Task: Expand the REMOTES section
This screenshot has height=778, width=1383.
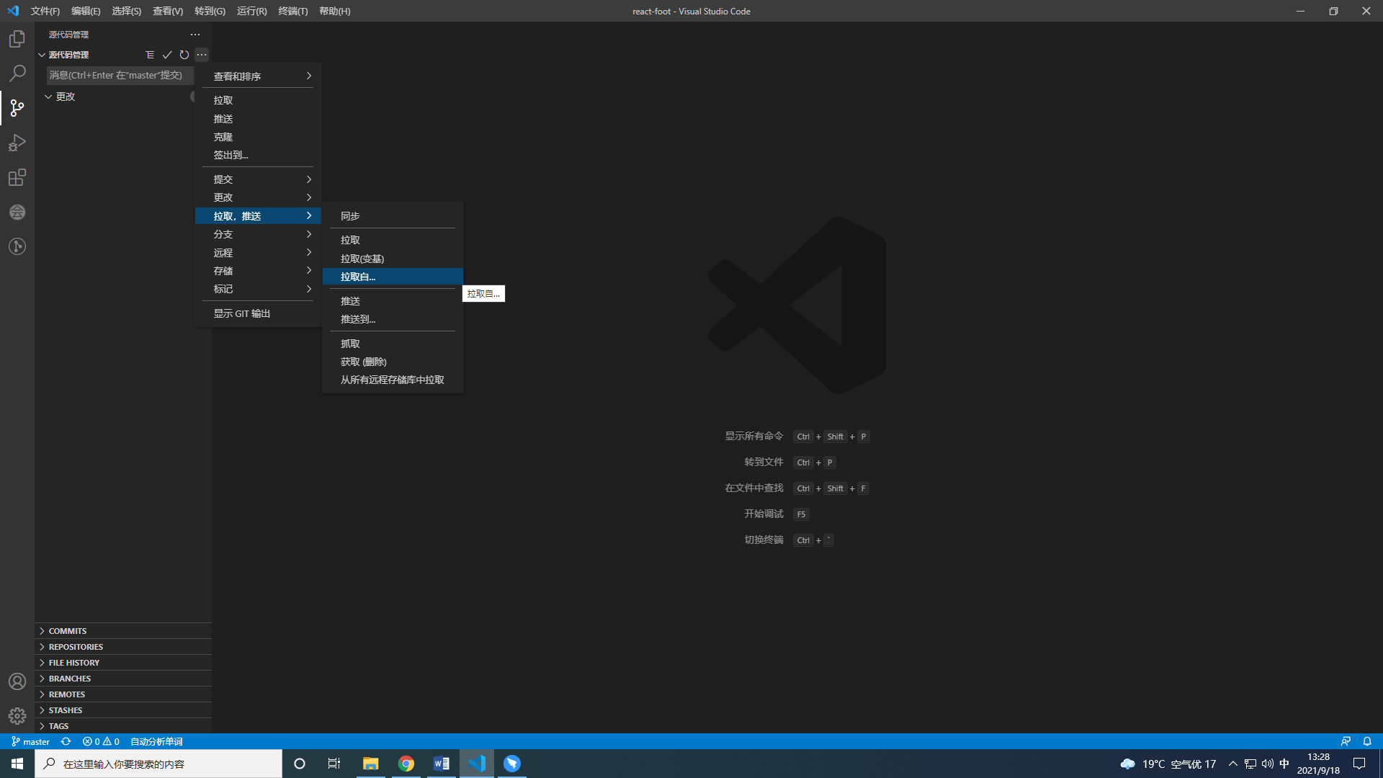Action: click(123, 694)
